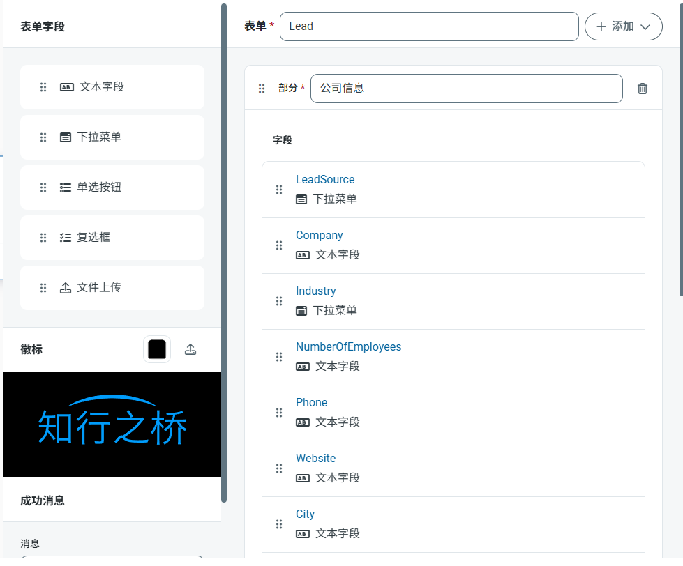Click drag handle for the Industry field

pyautogui.click(x=279, y=301)
